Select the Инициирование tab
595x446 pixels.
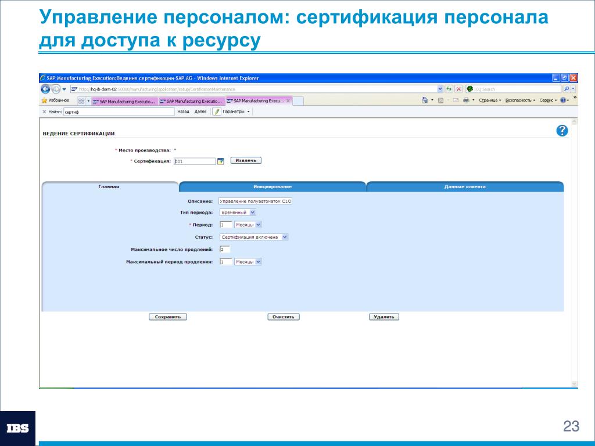[x=273, y=186]
